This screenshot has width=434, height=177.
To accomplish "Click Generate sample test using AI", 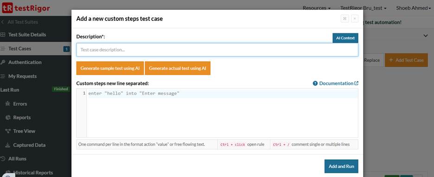I will click(x=110, y=68).
